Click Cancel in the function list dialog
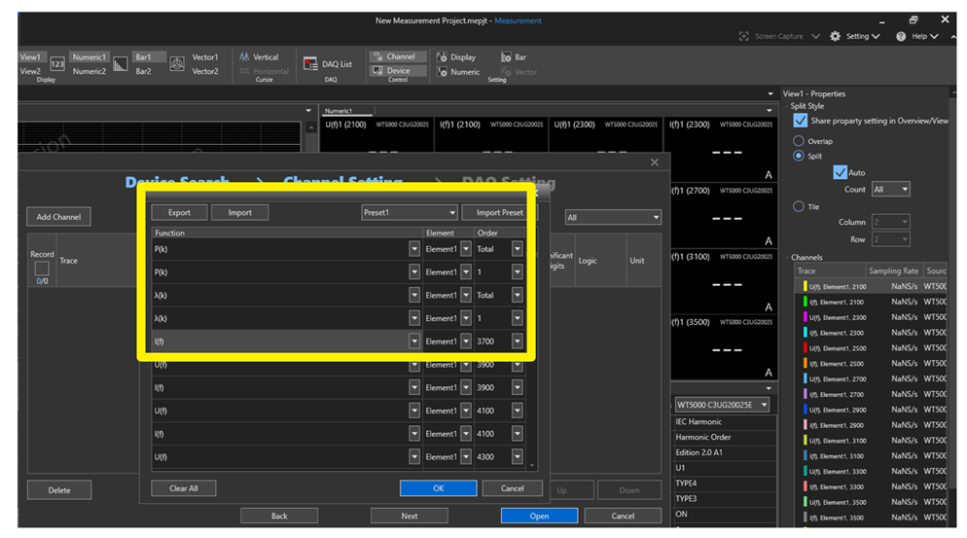The image size is (967, 538). (x=513, y=488)
